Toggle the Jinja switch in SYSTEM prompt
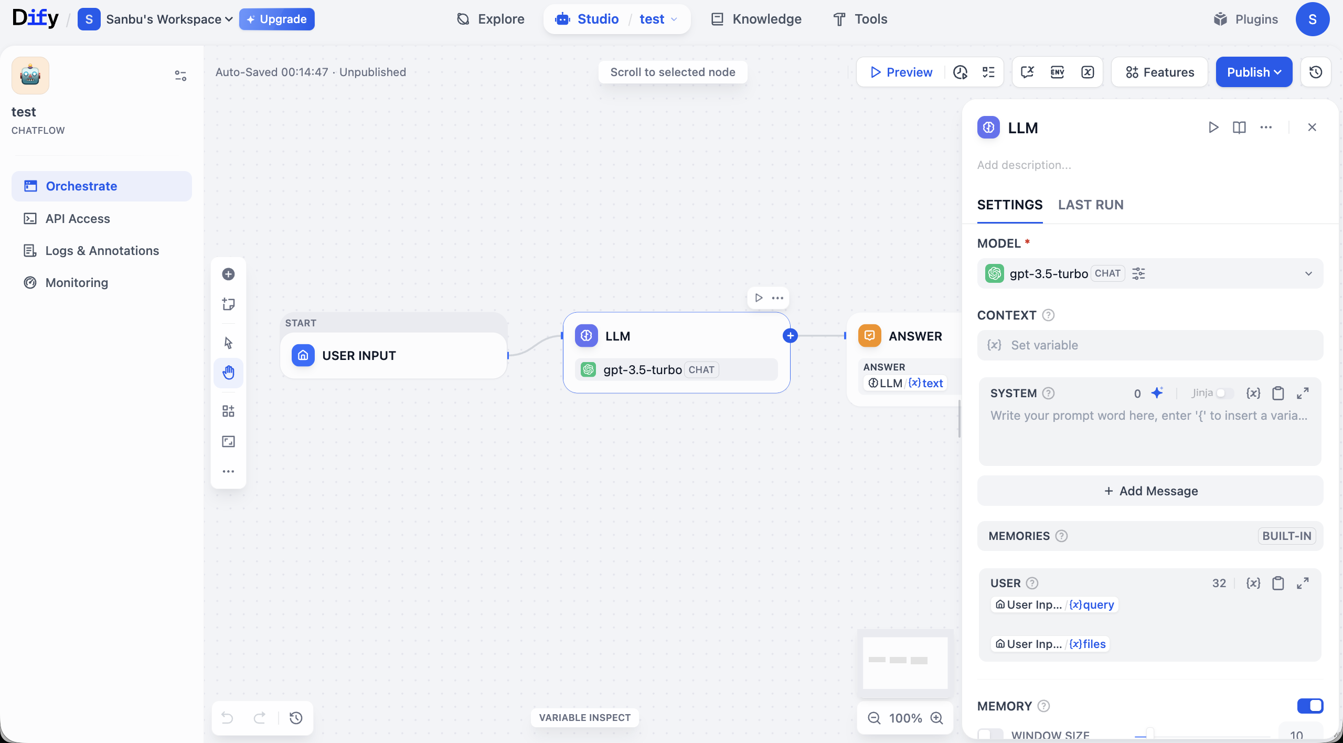Screen dimensions: 1343x743 pos(1224,393)
